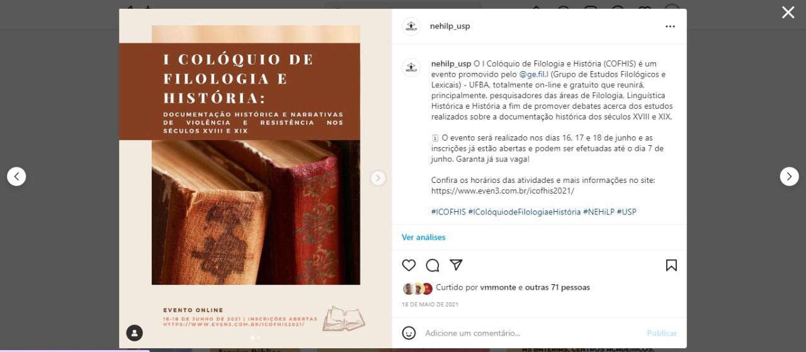The height and width of the screenshot is (352, 806).
Task: Go to next image in carousel
Action: tap(378, 179)
